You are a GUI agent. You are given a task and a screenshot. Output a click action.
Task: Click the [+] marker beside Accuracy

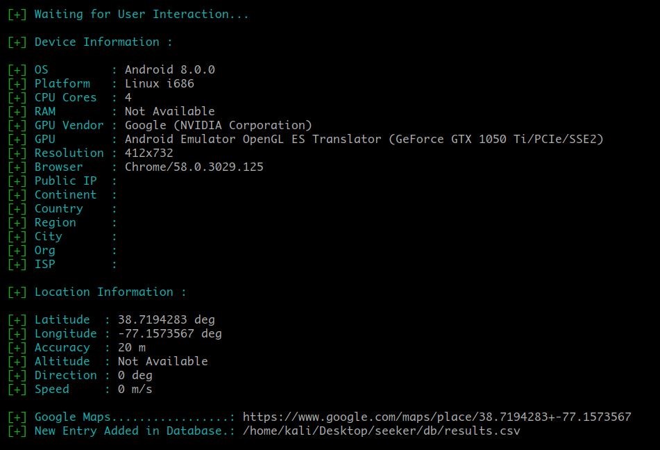17,348
